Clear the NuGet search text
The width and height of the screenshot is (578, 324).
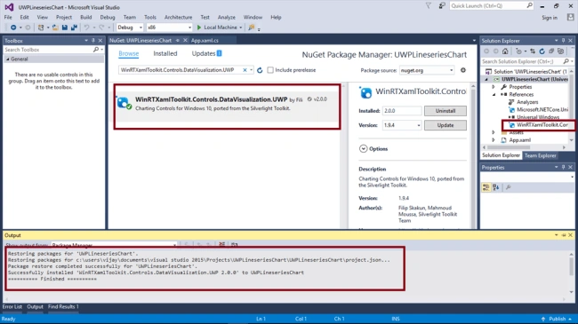(x=245, y=70)
